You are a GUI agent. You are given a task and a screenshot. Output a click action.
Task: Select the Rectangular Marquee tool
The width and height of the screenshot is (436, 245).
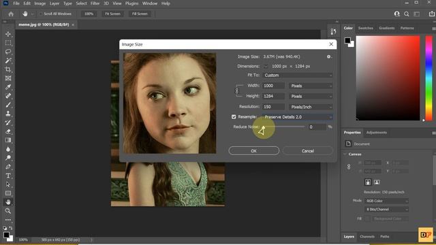click(x=8, y=43)
